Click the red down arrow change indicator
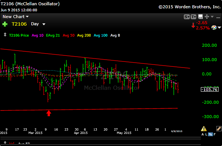This screenshot has height=146, width=222. [x=193, y=25]
